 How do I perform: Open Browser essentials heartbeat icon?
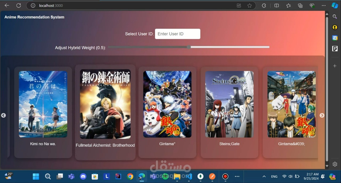[312, 5]
